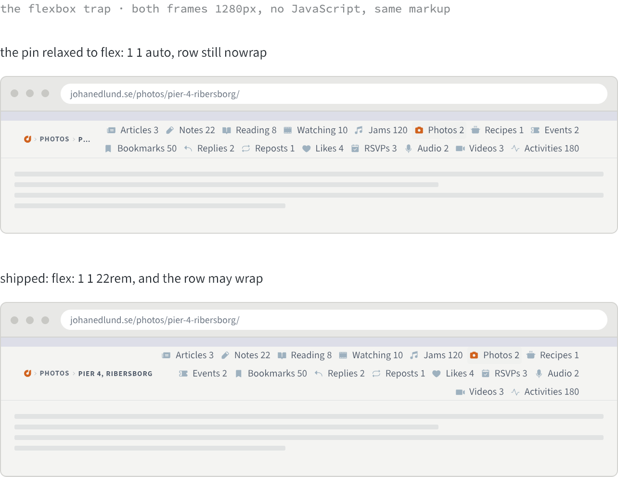This screenshot has width=618, height=477.
Task: Click the bottom frame's address bar
Action: click(x=334, y=320)
